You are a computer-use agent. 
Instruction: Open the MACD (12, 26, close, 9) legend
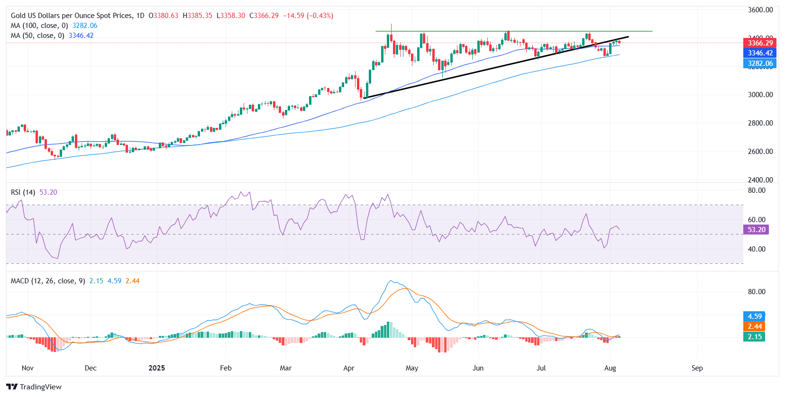pos(48,281)
